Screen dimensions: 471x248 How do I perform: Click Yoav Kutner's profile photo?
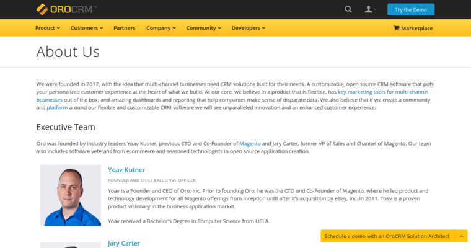click(x=70, y=195)
